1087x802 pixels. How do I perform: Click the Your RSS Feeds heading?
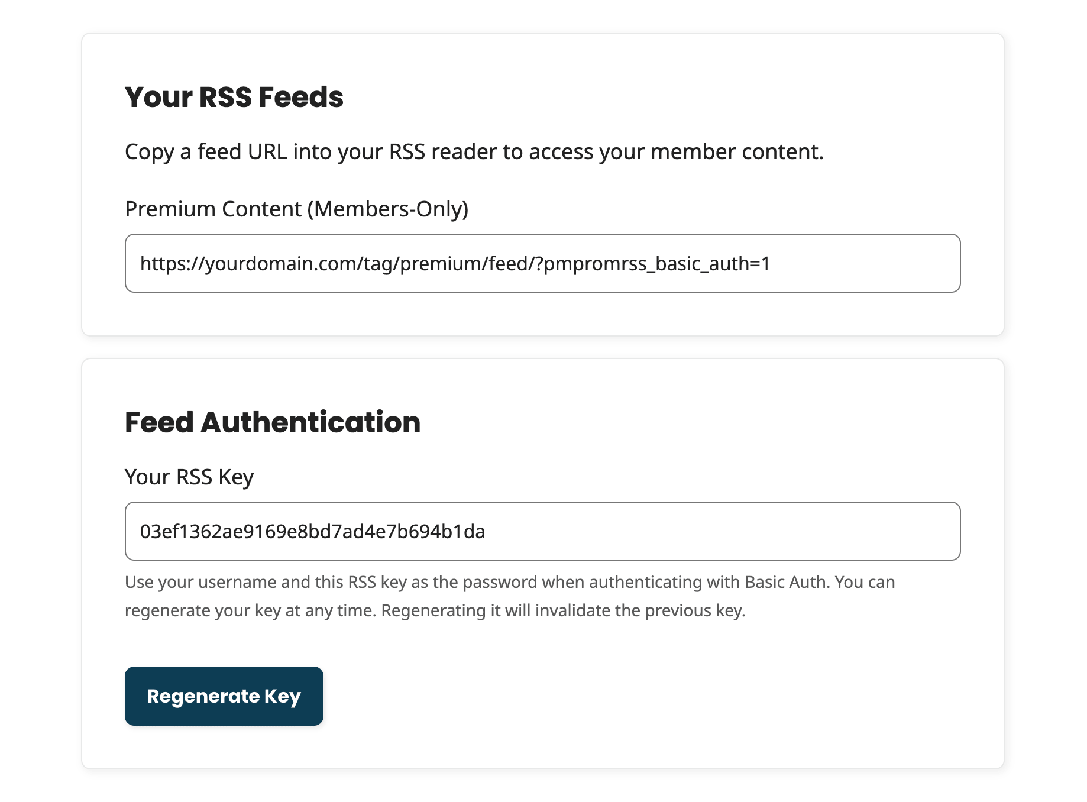[234, 98]
